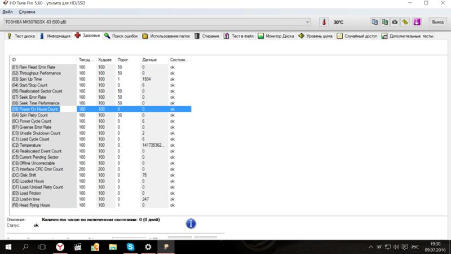Switch to the Использование папок tab
Image resolution: width=451 pixels, height=254 pixels.
click(166, 36)
